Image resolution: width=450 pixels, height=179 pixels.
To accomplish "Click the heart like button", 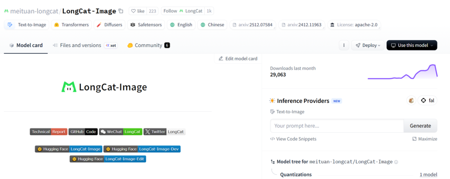I will point(138,11).
